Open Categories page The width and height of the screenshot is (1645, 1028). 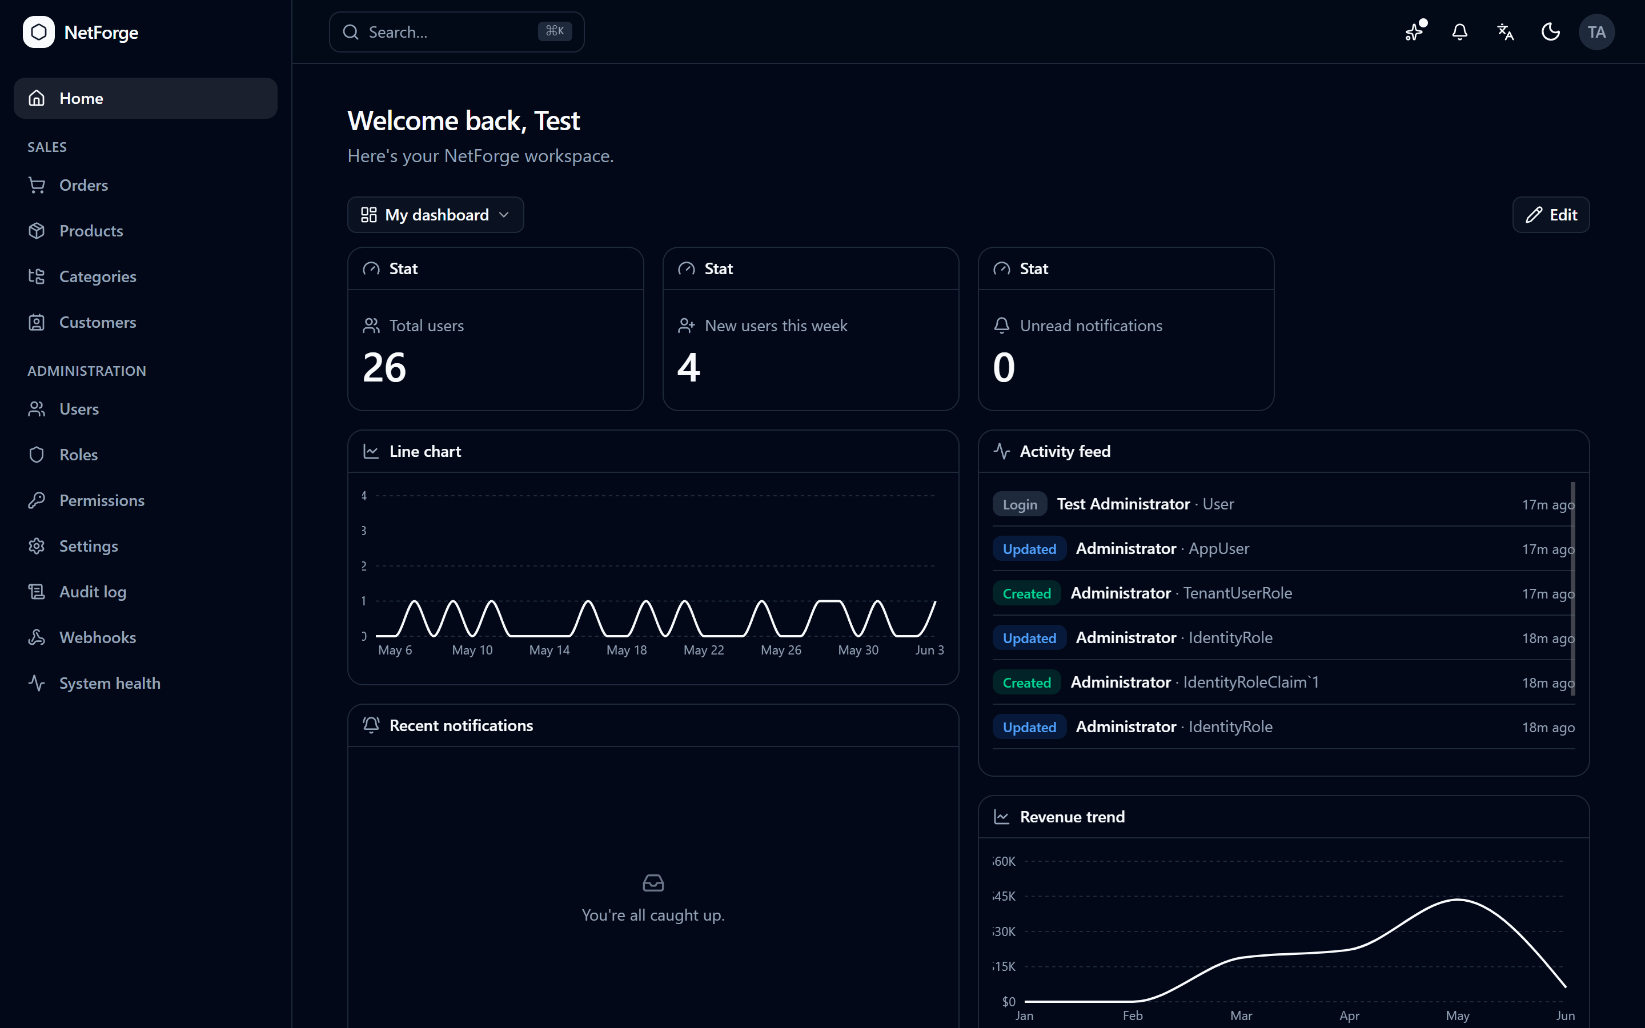click(x=146, y=277)
